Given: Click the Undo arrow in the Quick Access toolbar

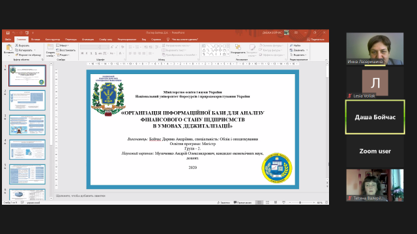Looking at the screenshot, I should coord(14,32).
